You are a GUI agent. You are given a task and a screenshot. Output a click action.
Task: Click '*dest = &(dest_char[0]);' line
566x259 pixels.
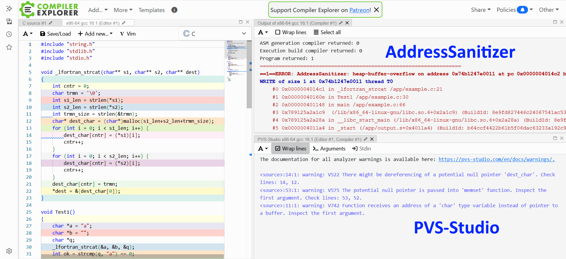pos(86,191)
